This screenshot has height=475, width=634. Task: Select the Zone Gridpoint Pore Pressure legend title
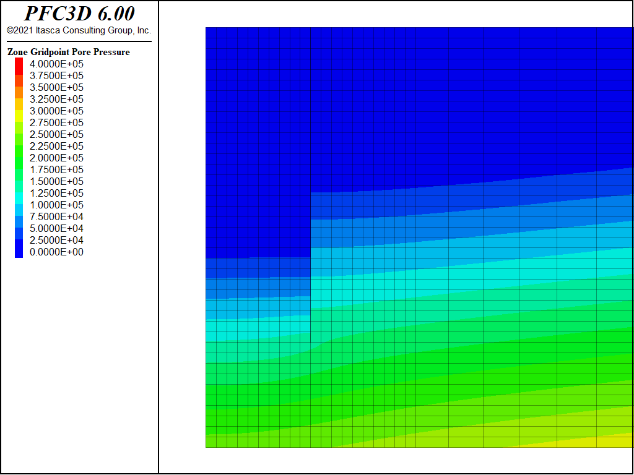69,52
